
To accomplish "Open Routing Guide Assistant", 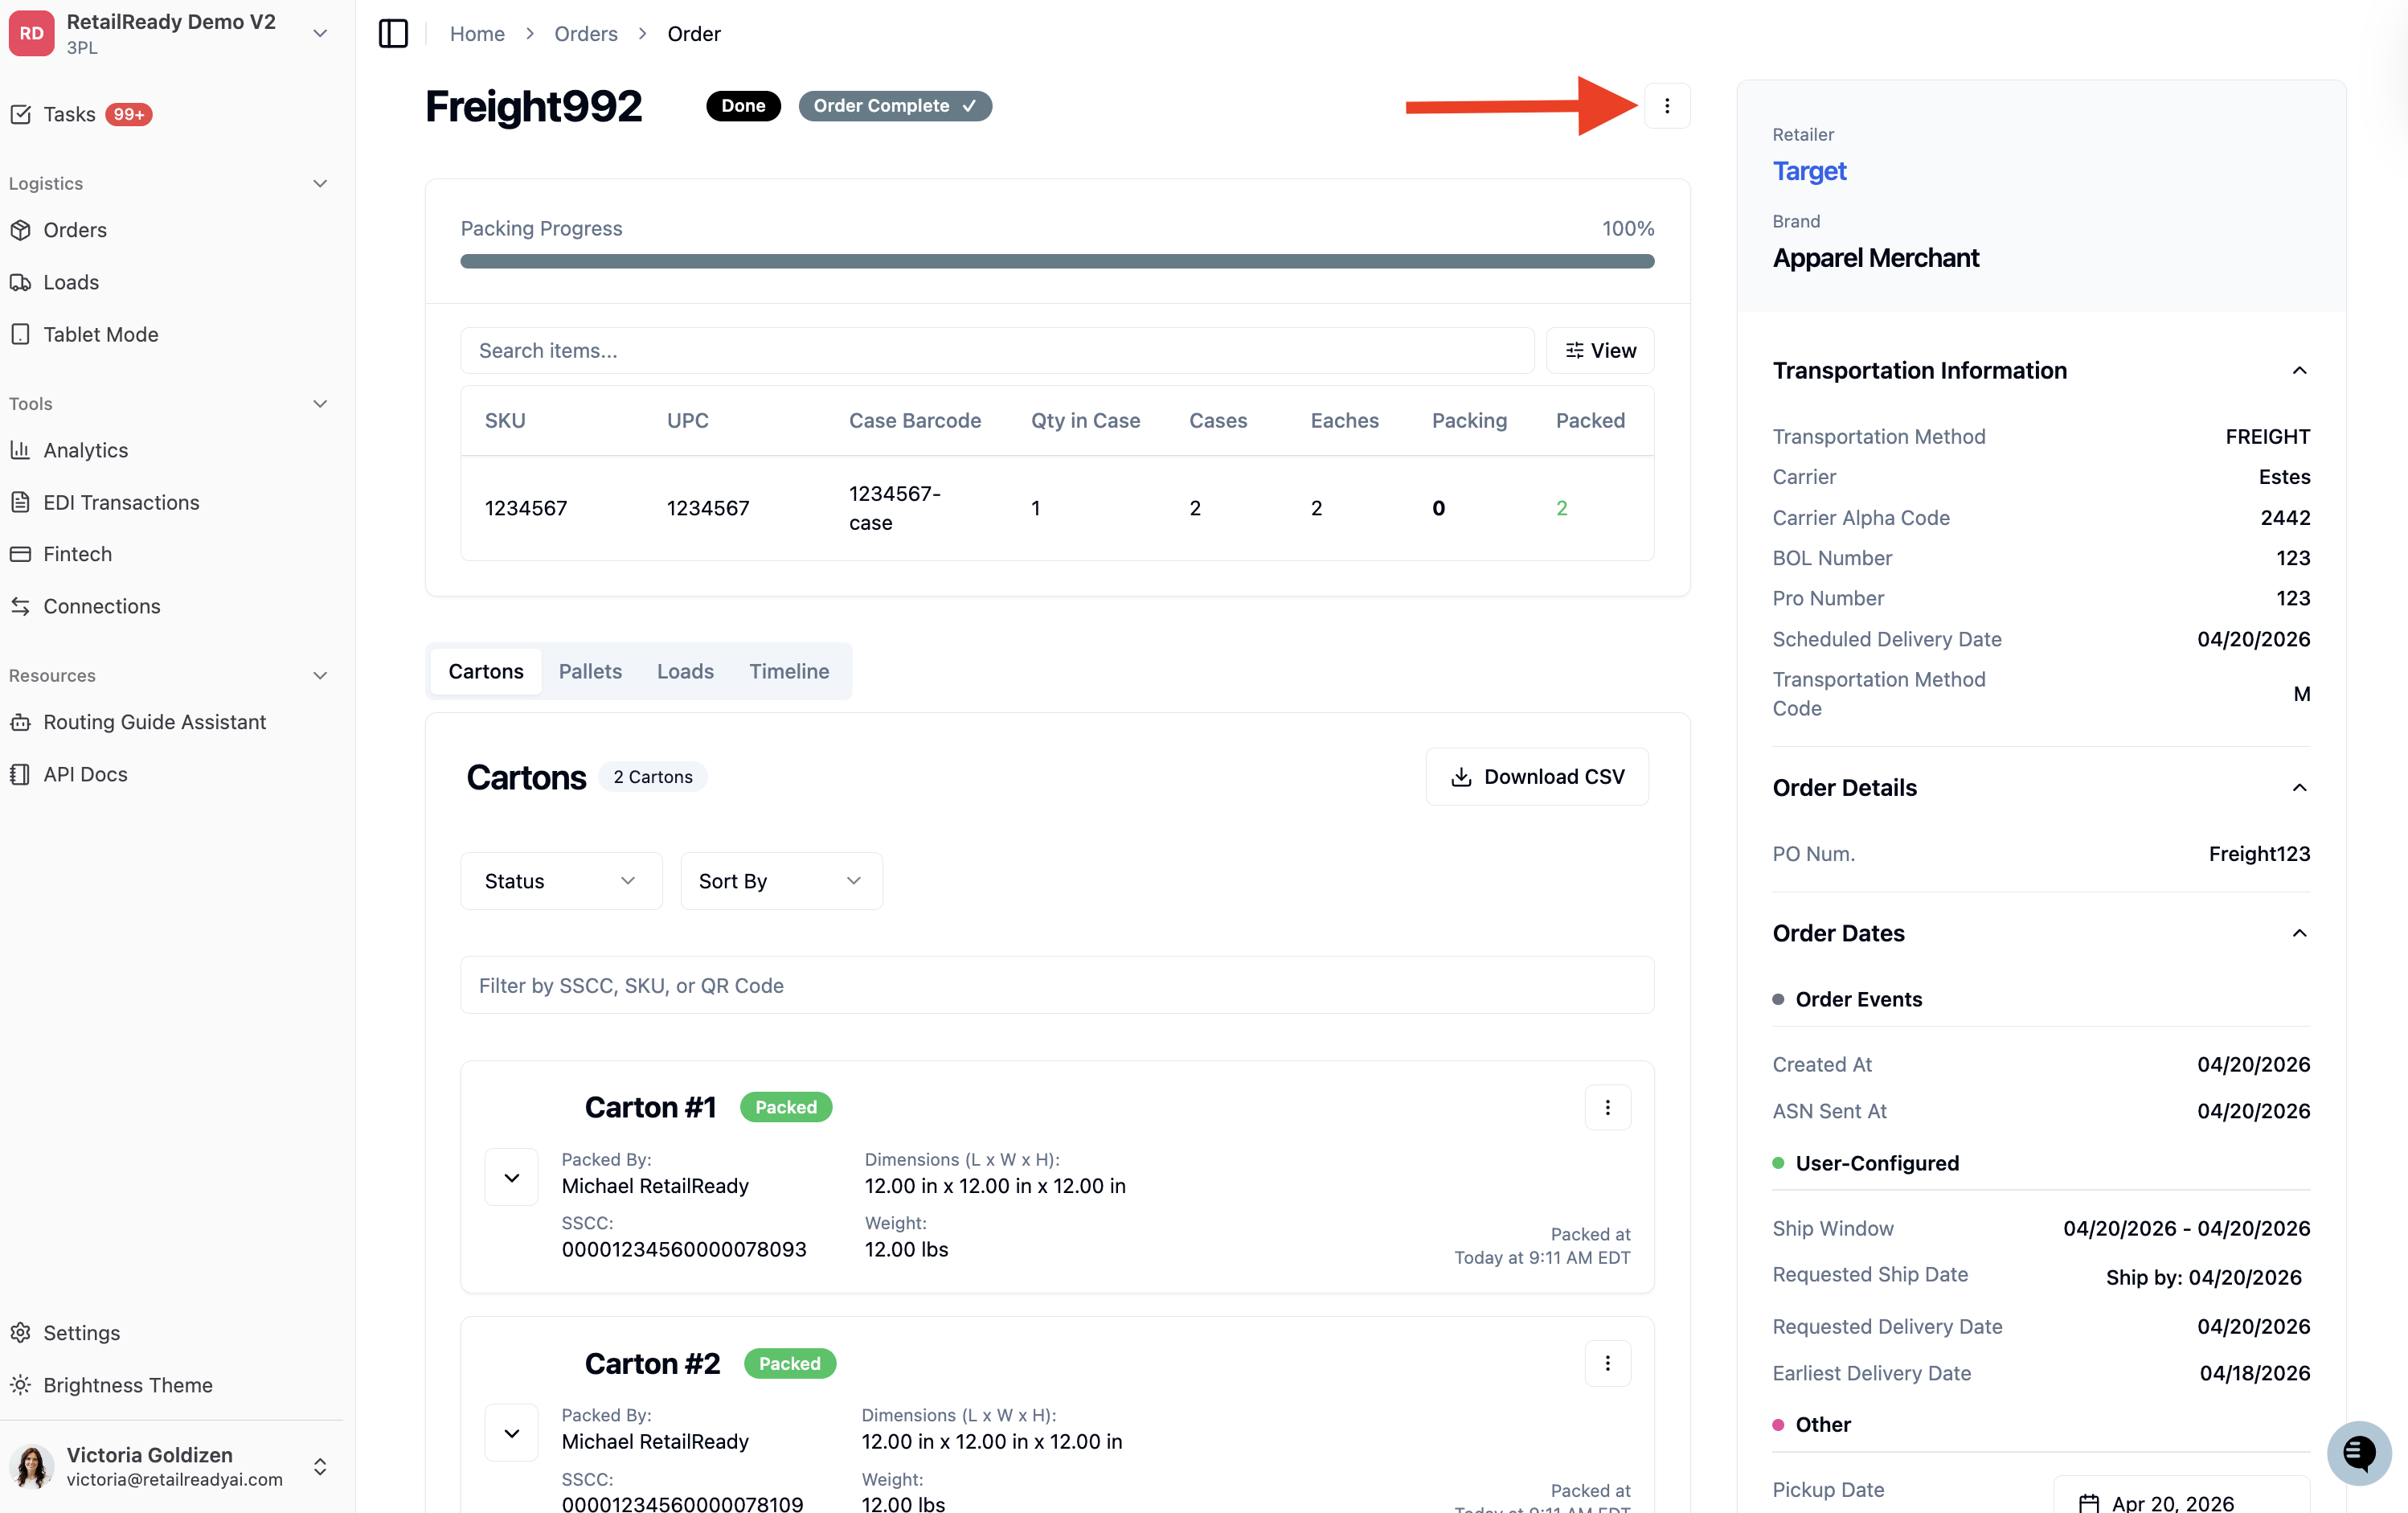I will coord(154,722).
